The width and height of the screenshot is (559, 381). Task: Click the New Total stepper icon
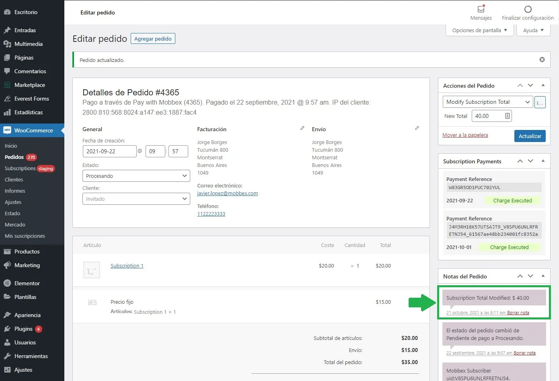tap(508, 116)
